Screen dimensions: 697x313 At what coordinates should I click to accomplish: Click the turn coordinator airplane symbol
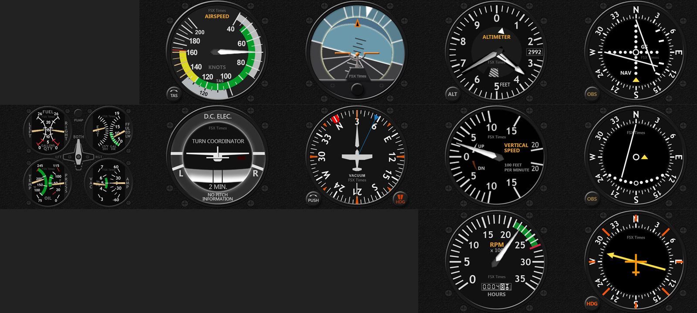coord(217,154)
